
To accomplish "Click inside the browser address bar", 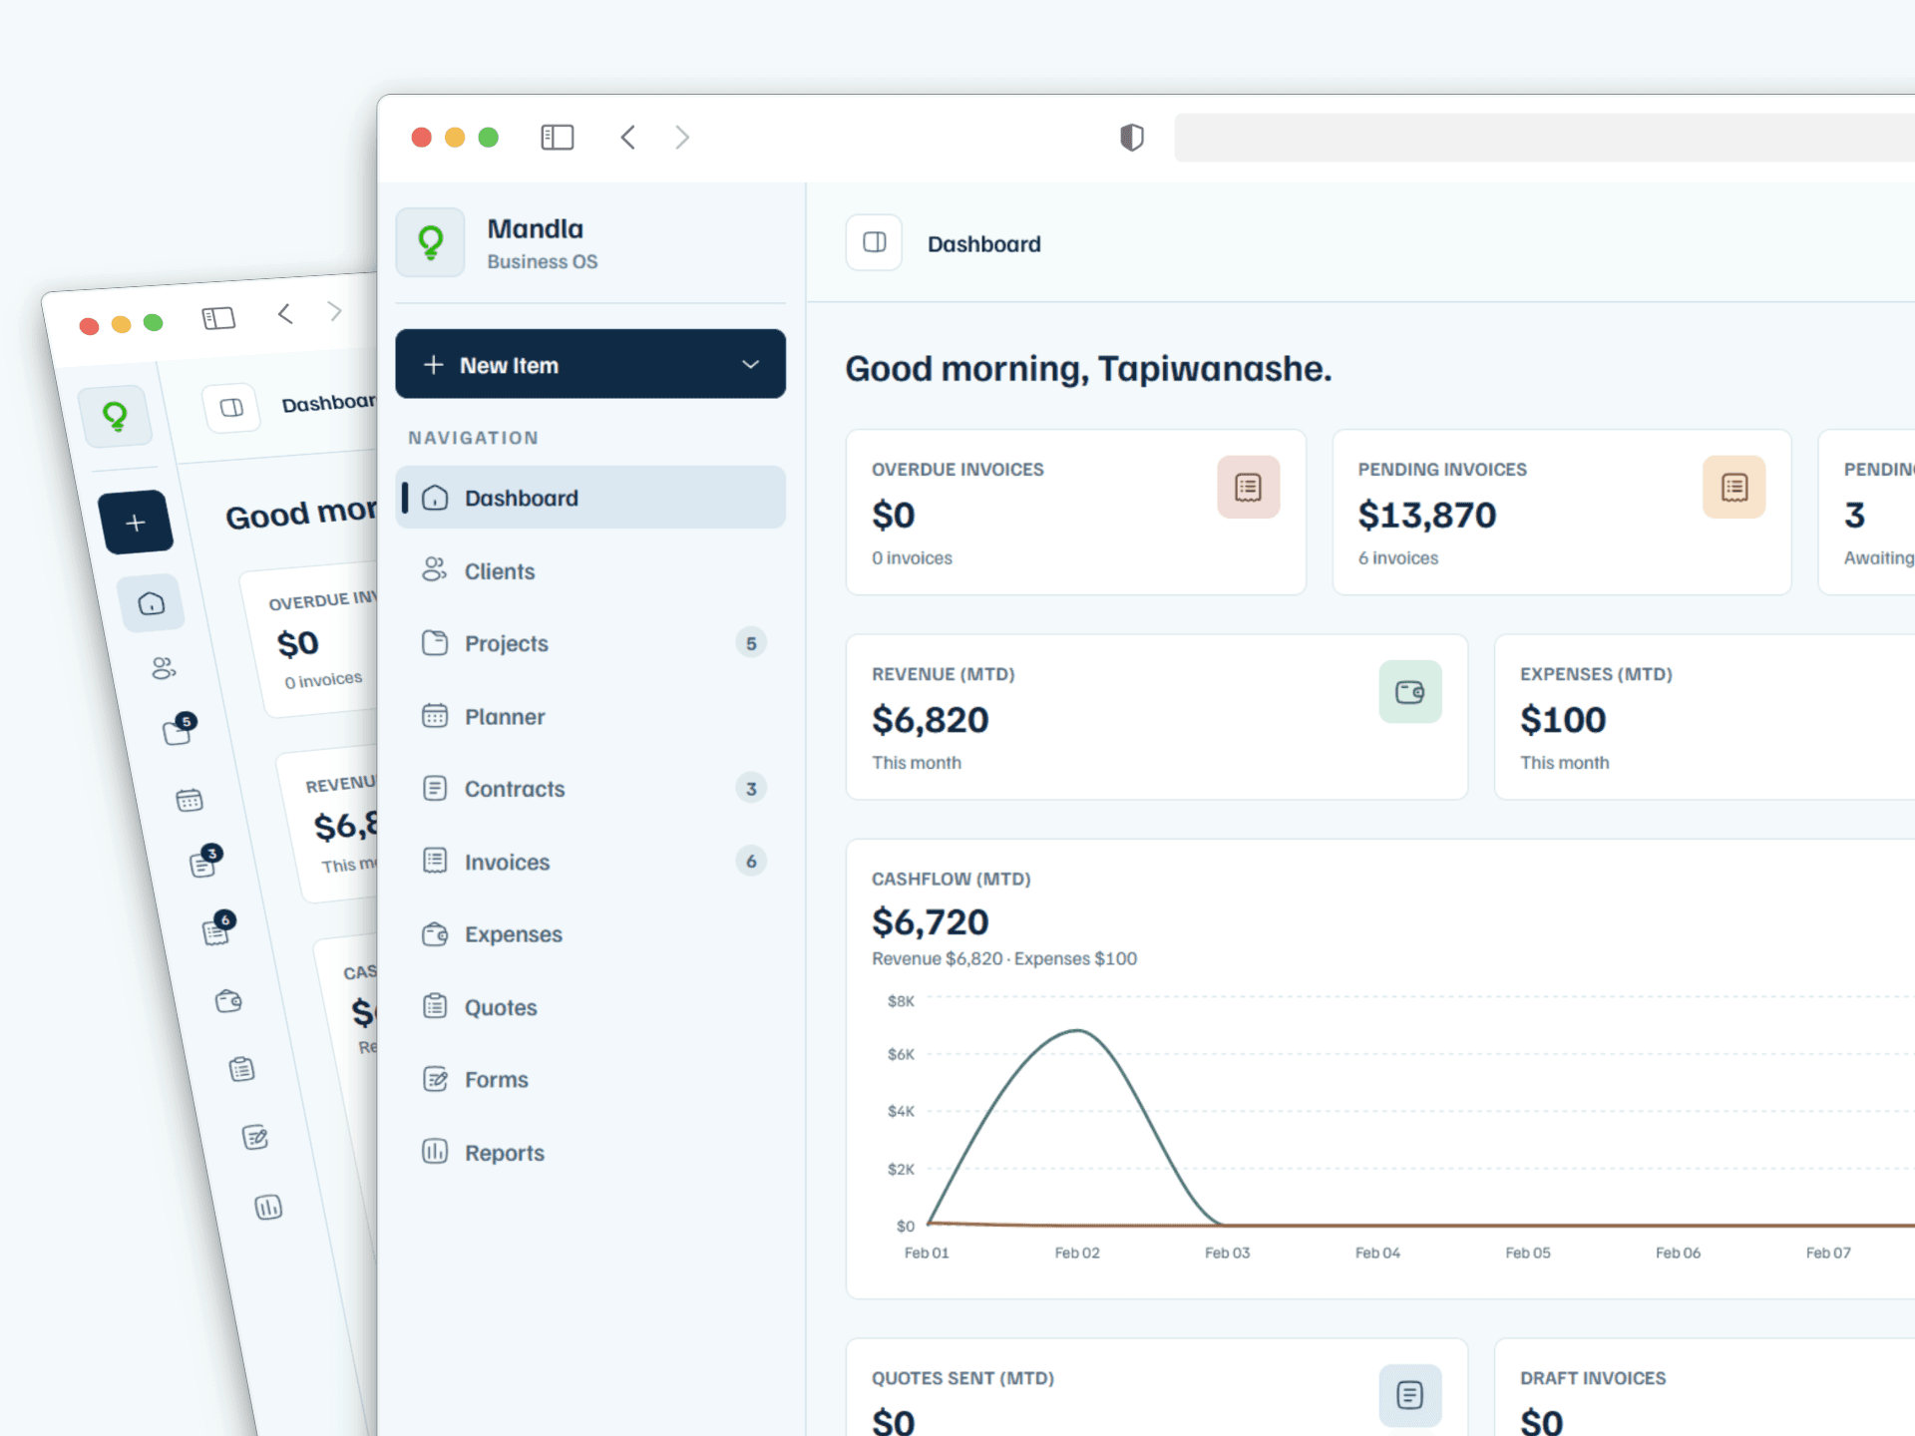I will click(1546, 137).
